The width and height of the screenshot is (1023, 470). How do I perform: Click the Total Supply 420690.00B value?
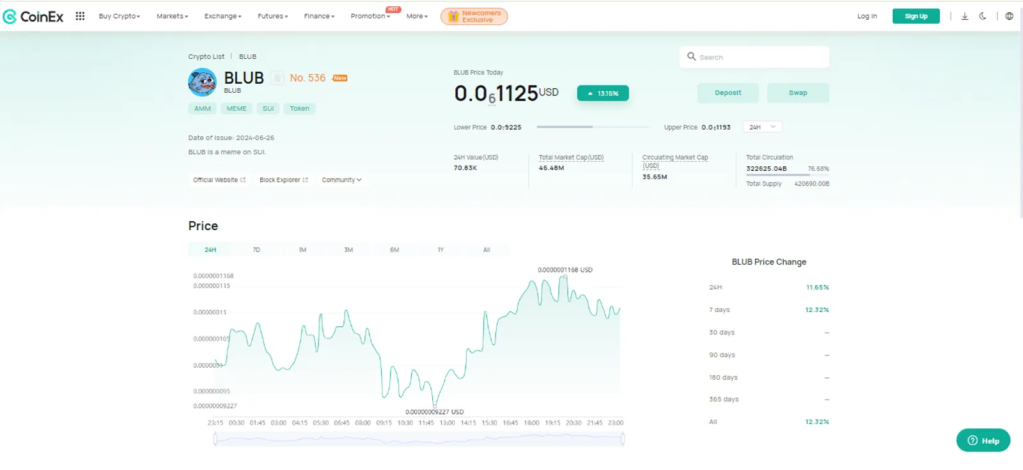click(811, 184)
